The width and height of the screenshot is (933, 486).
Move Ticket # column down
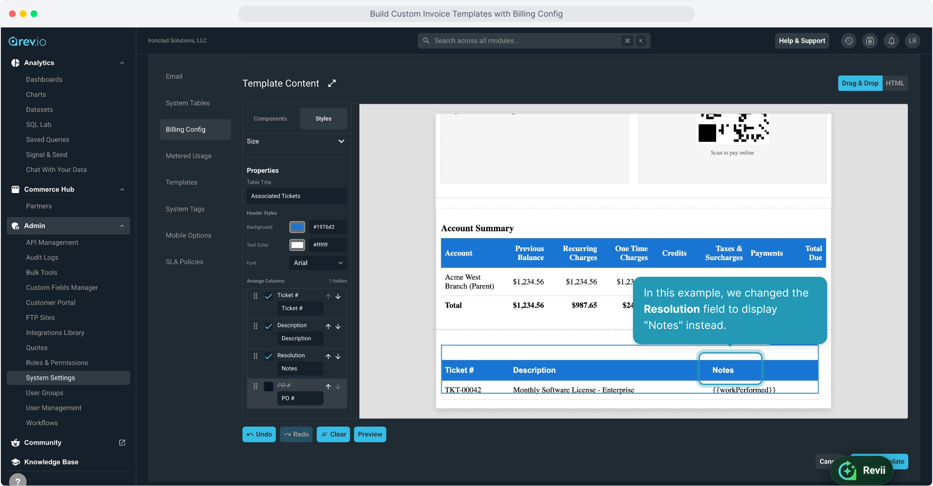click(x=338, y=297)
